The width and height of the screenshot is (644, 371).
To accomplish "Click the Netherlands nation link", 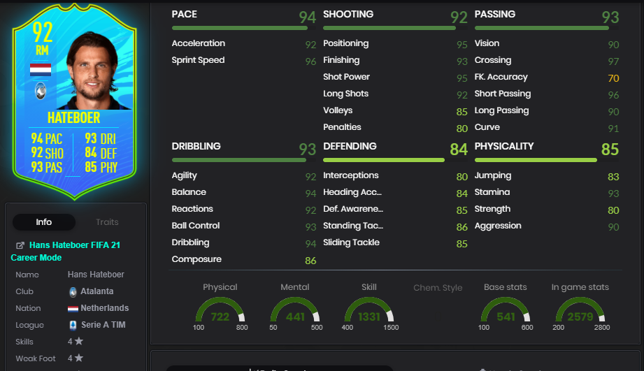I will 105,308.
